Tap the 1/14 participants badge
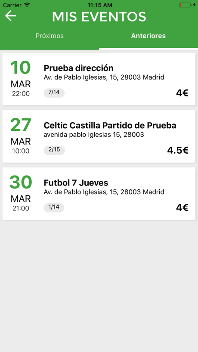This screenshot has height=352, width=198. [x=54, y=207]
